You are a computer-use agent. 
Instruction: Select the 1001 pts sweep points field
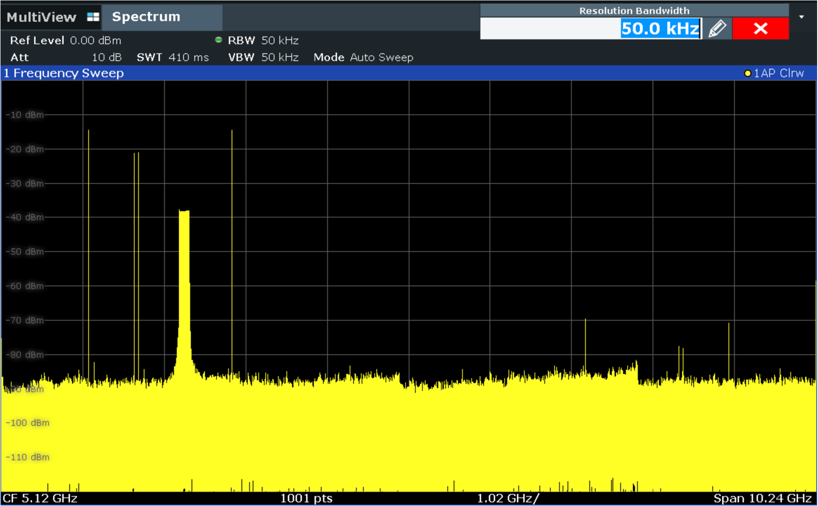(x=306, y=499)
